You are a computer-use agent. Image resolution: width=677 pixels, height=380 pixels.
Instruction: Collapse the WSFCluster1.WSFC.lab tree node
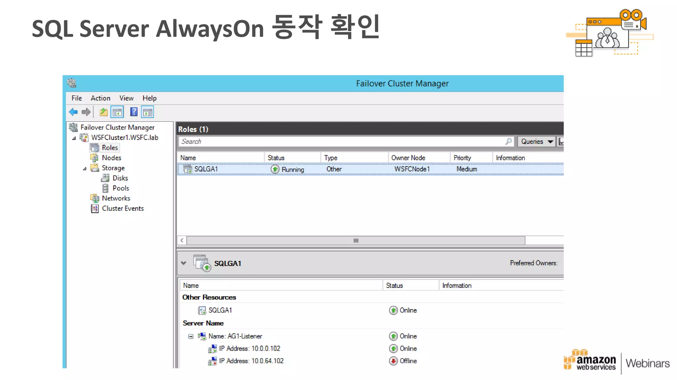coord(74,138)
